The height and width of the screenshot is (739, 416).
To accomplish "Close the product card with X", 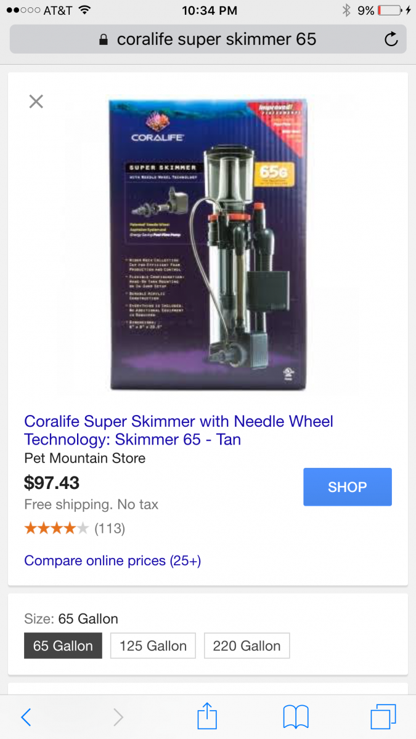I will point(36,102).
